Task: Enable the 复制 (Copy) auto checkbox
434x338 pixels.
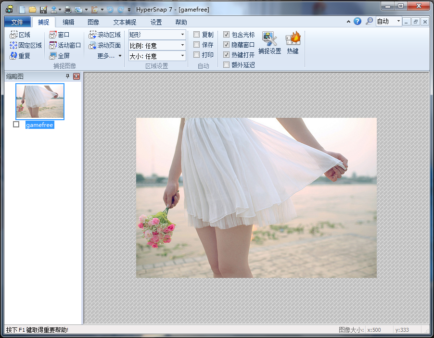Action: click(x=197, y=35)
